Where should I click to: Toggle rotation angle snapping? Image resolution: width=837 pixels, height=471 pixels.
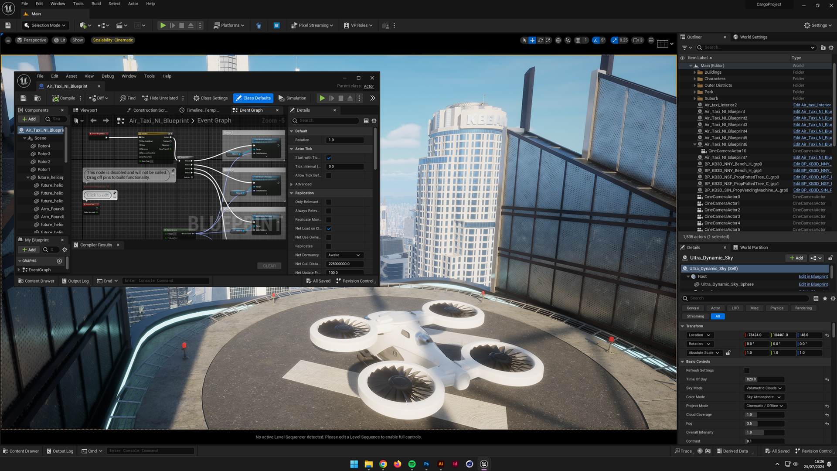coord(596,40)
